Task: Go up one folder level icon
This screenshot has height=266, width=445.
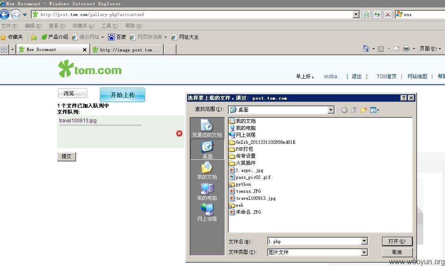Action: (354, 110)
